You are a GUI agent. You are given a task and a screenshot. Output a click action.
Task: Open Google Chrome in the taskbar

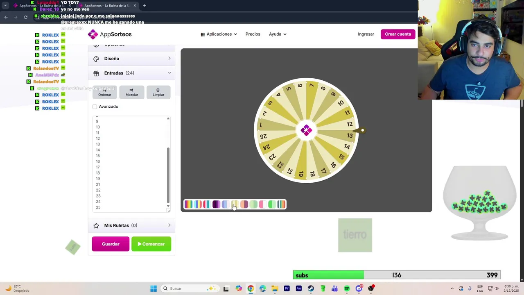coord(251,288)
